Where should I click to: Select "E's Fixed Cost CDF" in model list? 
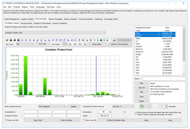click(x=157, y=94)
